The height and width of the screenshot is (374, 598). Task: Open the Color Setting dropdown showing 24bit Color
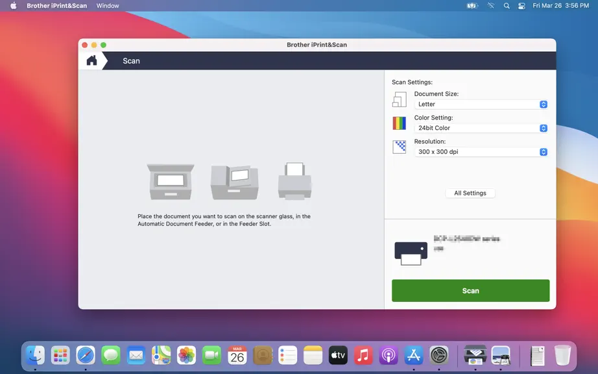pos(481,128)
